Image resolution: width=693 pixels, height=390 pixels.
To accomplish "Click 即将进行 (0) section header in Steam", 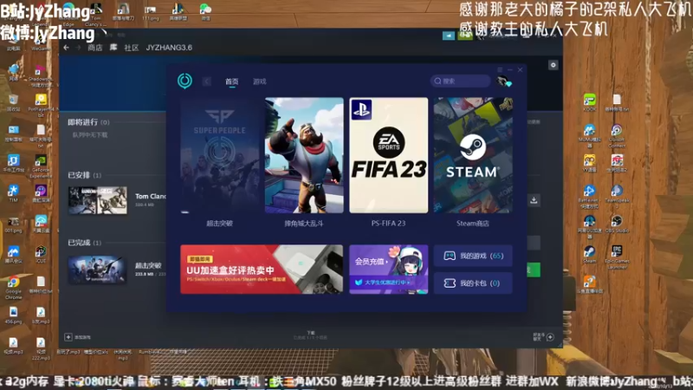I will coord(88,122).
